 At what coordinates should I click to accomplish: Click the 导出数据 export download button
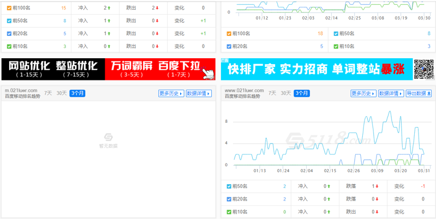419,93
